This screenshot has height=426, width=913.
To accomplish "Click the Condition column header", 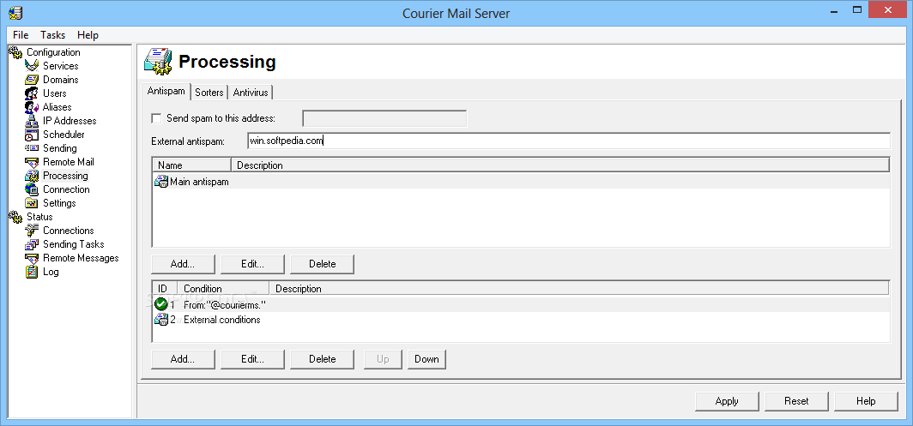I will coord(224,289).
